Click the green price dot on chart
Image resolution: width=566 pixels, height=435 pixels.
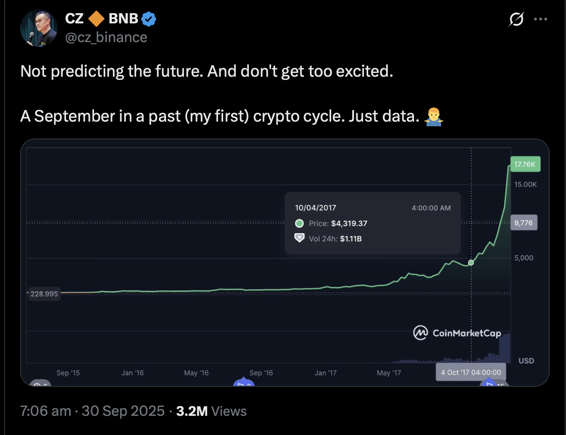click(x=471, y=263)
